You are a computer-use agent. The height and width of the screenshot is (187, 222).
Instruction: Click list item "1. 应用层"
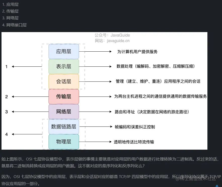point(10,5)
